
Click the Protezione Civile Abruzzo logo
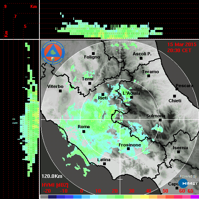pos(53,53)
